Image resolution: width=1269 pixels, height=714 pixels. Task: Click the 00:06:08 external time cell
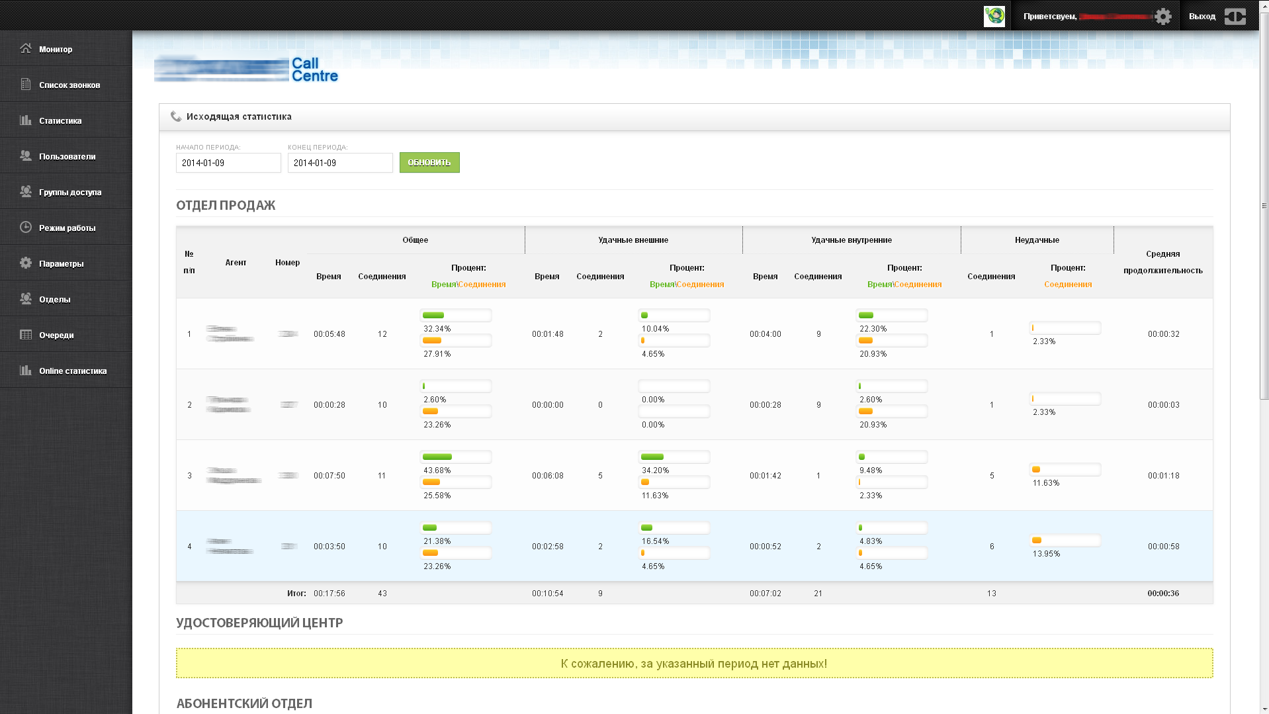tap(548, 476)
